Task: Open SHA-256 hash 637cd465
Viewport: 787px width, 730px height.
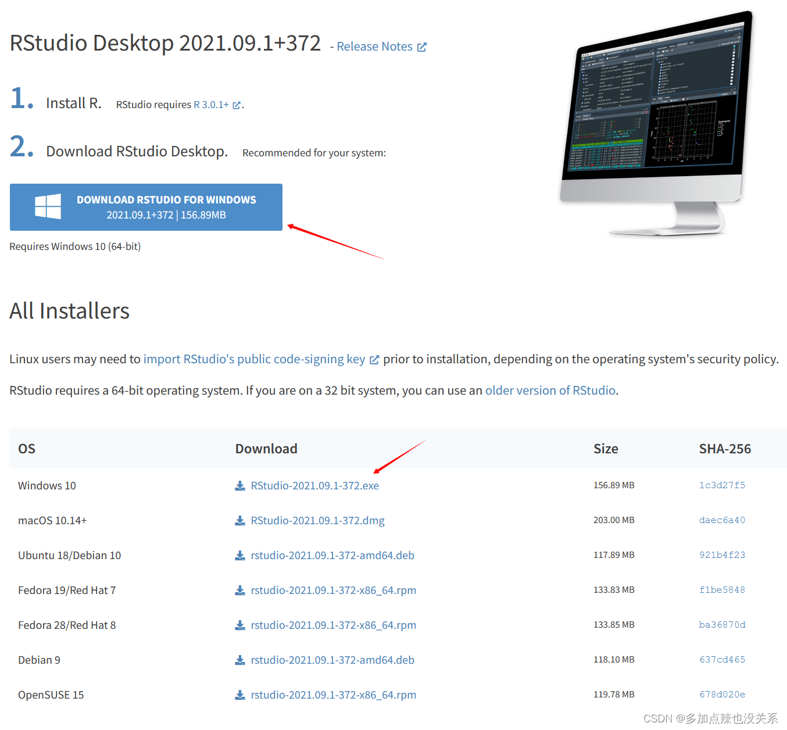Action: click(x=722, y=660)
